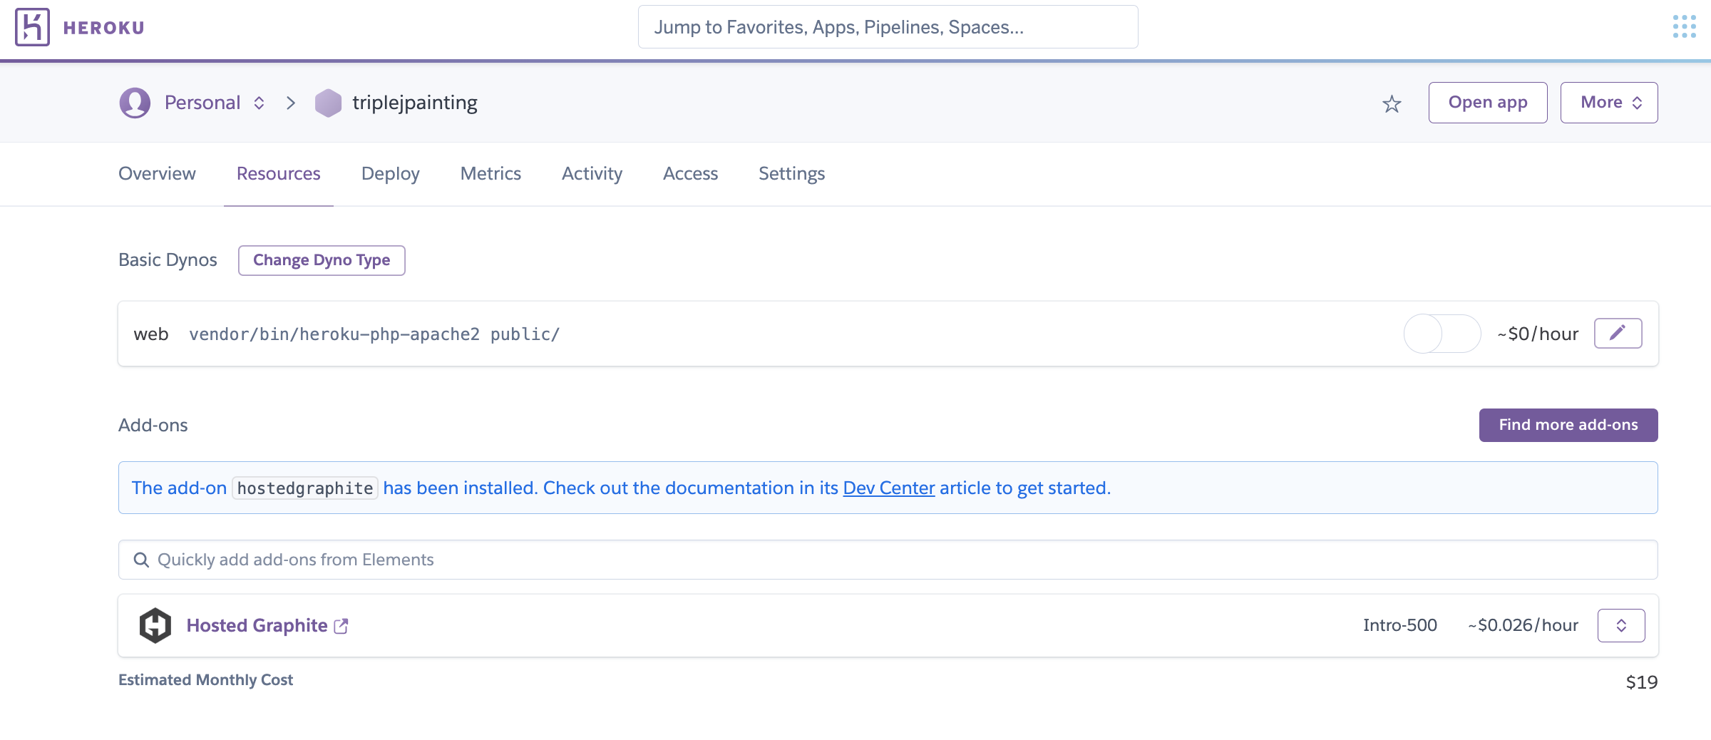The image size is (1711, 740).
Task: Click Change Dyno Type button
Action: tap(322, 260)
